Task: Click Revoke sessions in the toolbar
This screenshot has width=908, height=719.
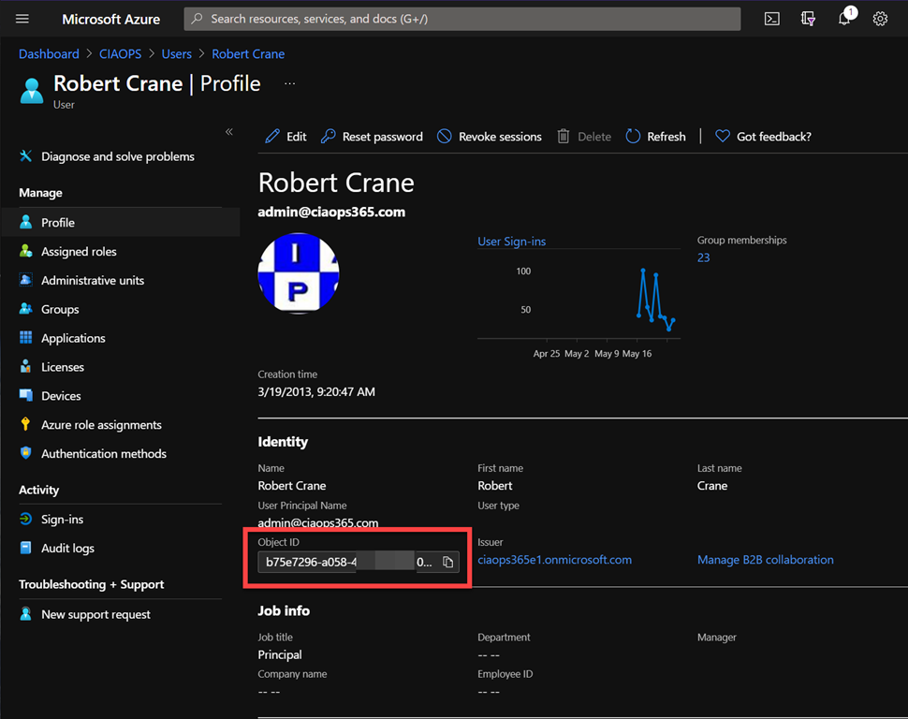Action: 489,137
